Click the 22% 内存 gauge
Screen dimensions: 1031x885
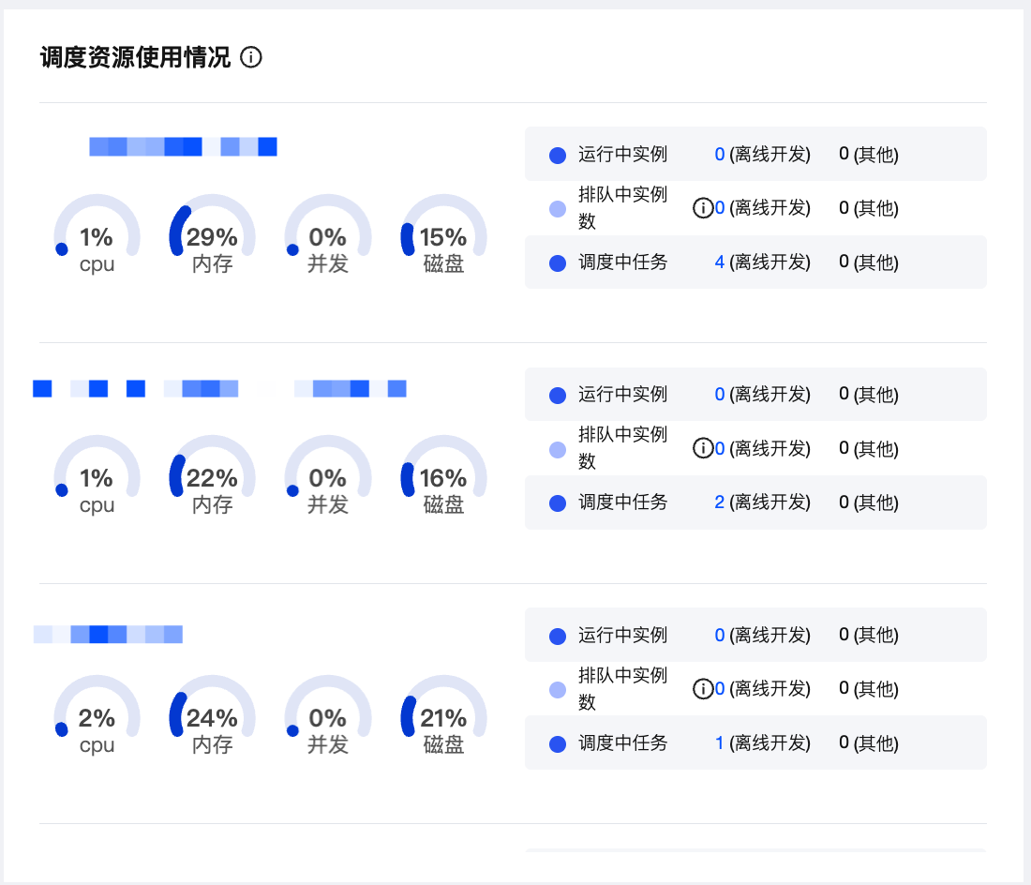click(x=212, y=475)
